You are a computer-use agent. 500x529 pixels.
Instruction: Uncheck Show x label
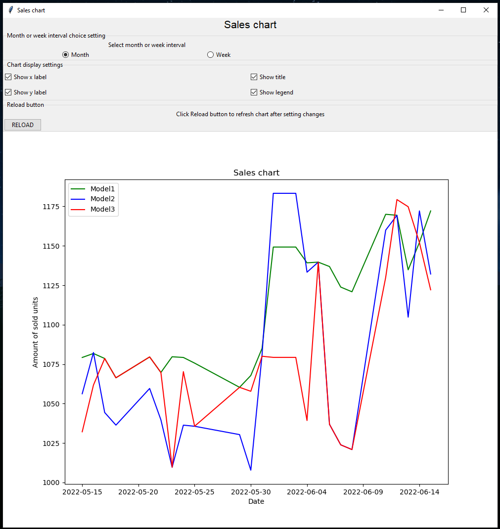tap(8, 77)
